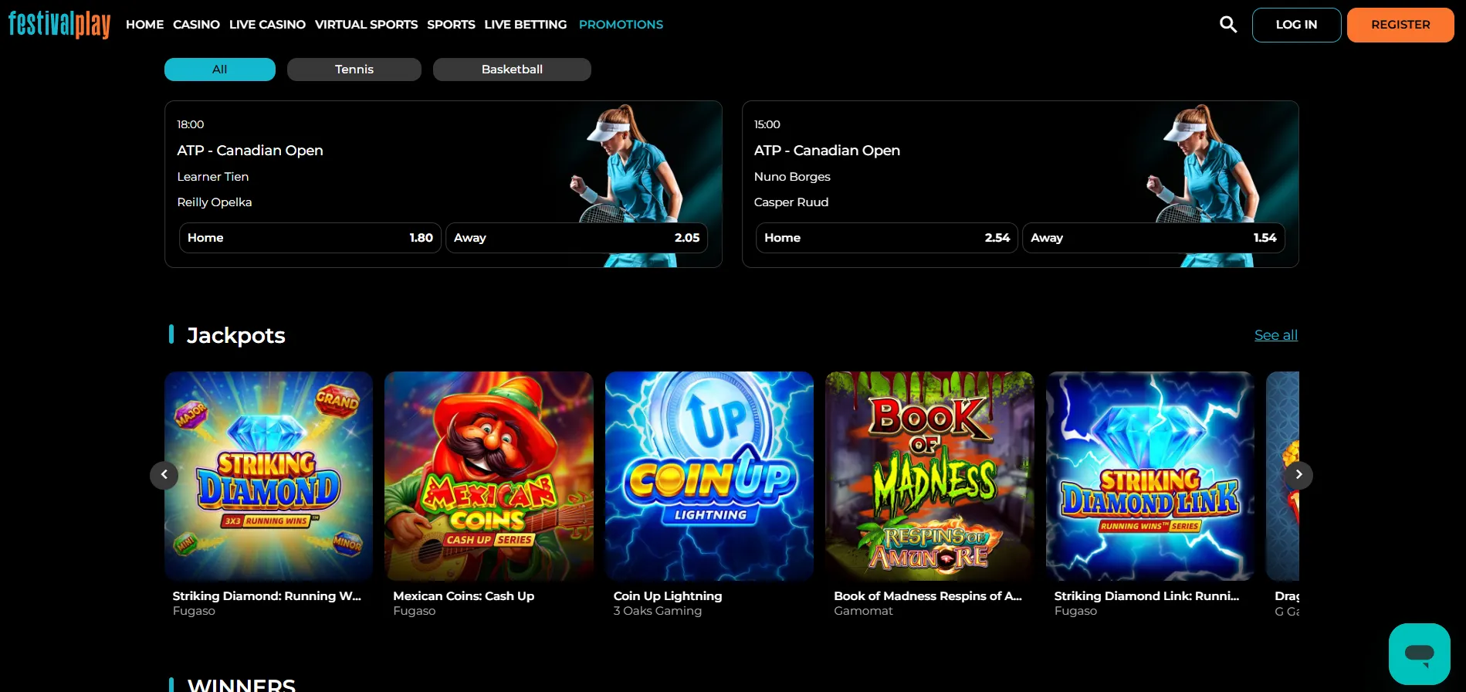Open the live chat bubble icon

[x=1419, y=653]
